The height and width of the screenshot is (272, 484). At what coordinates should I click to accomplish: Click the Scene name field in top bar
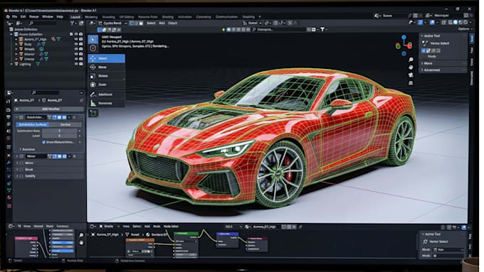tap(395, 16)
